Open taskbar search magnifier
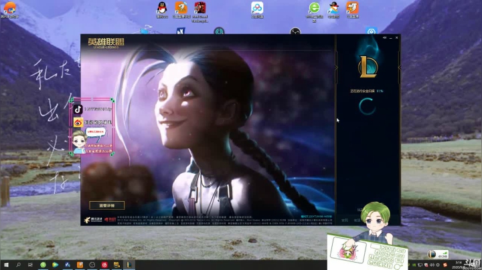The width and height of the screenshot is (482, 270). (x=18, y=265)
